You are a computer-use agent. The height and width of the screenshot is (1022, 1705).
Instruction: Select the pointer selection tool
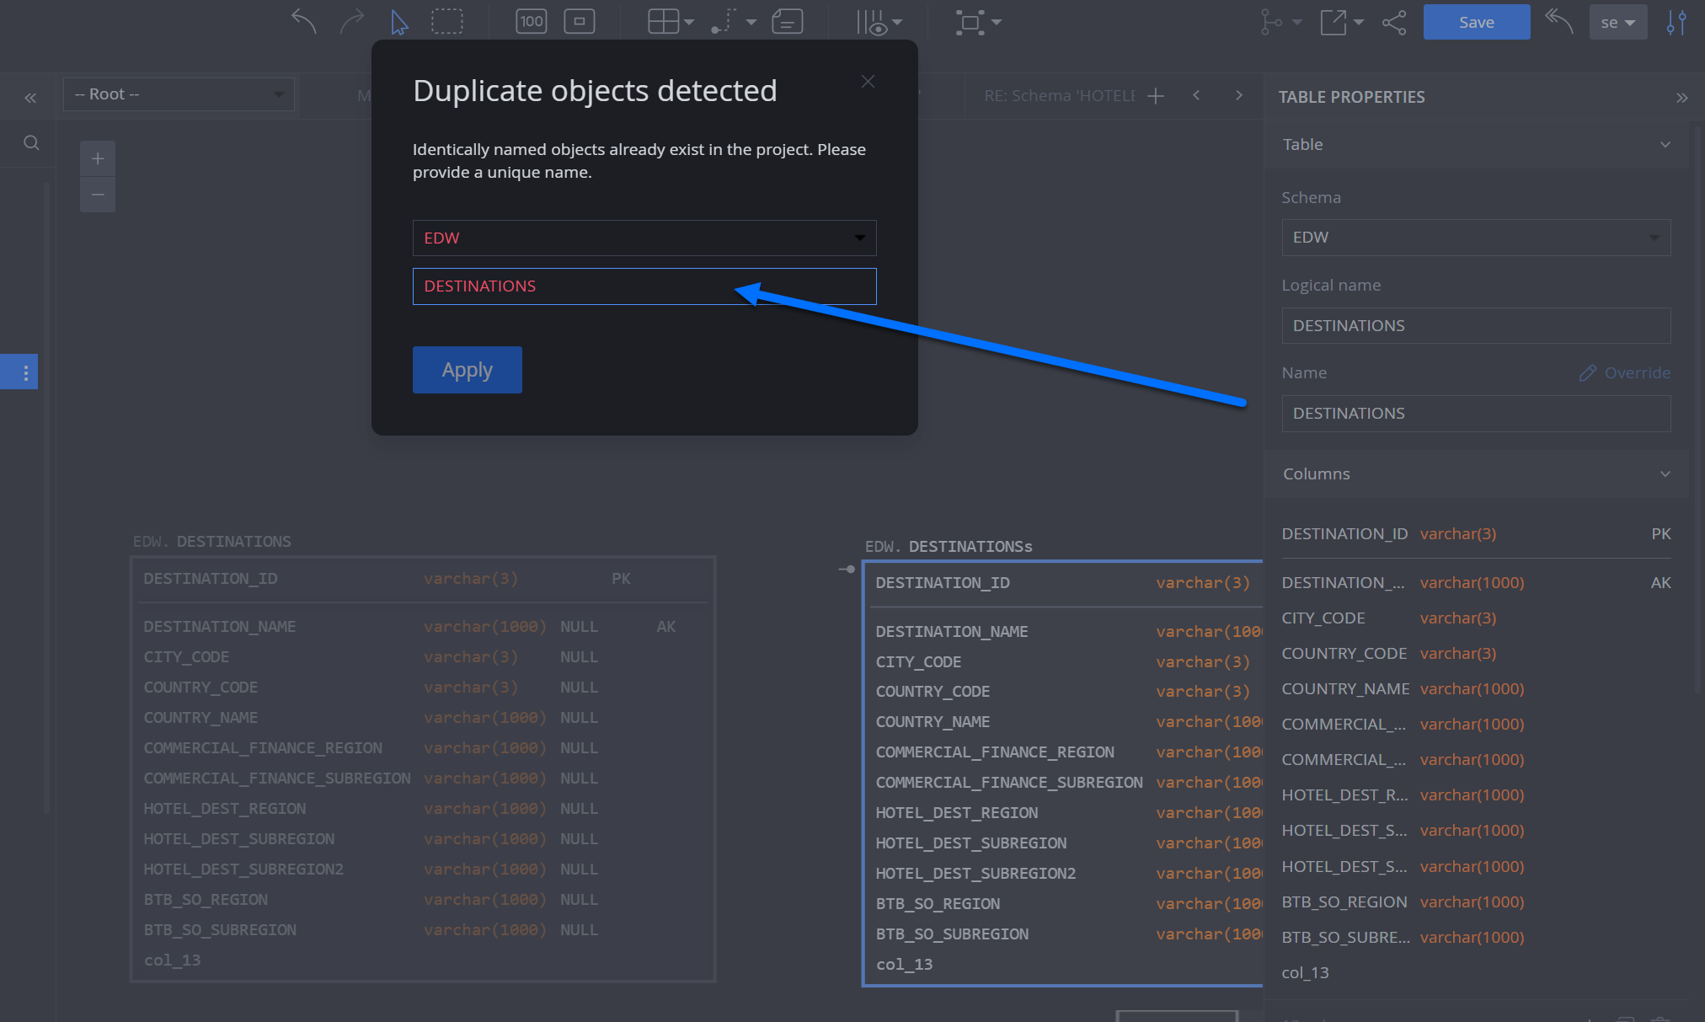tap(398, 21)
